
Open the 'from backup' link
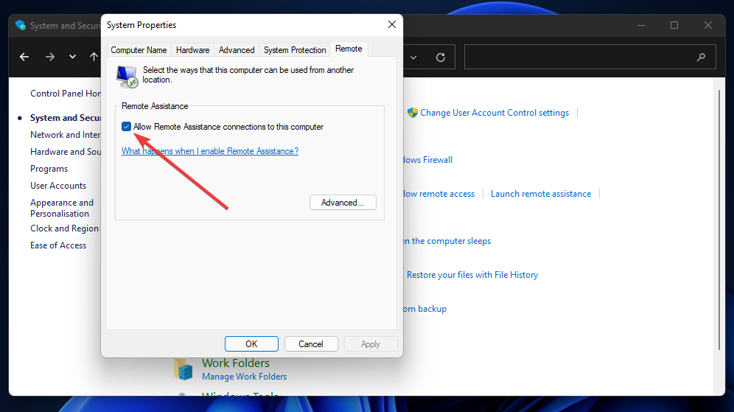point(425,309)
